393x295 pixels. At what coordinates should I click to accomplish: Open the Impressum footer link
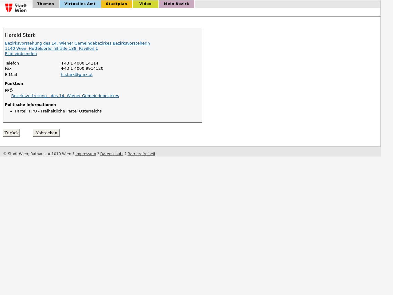[85, 154]
